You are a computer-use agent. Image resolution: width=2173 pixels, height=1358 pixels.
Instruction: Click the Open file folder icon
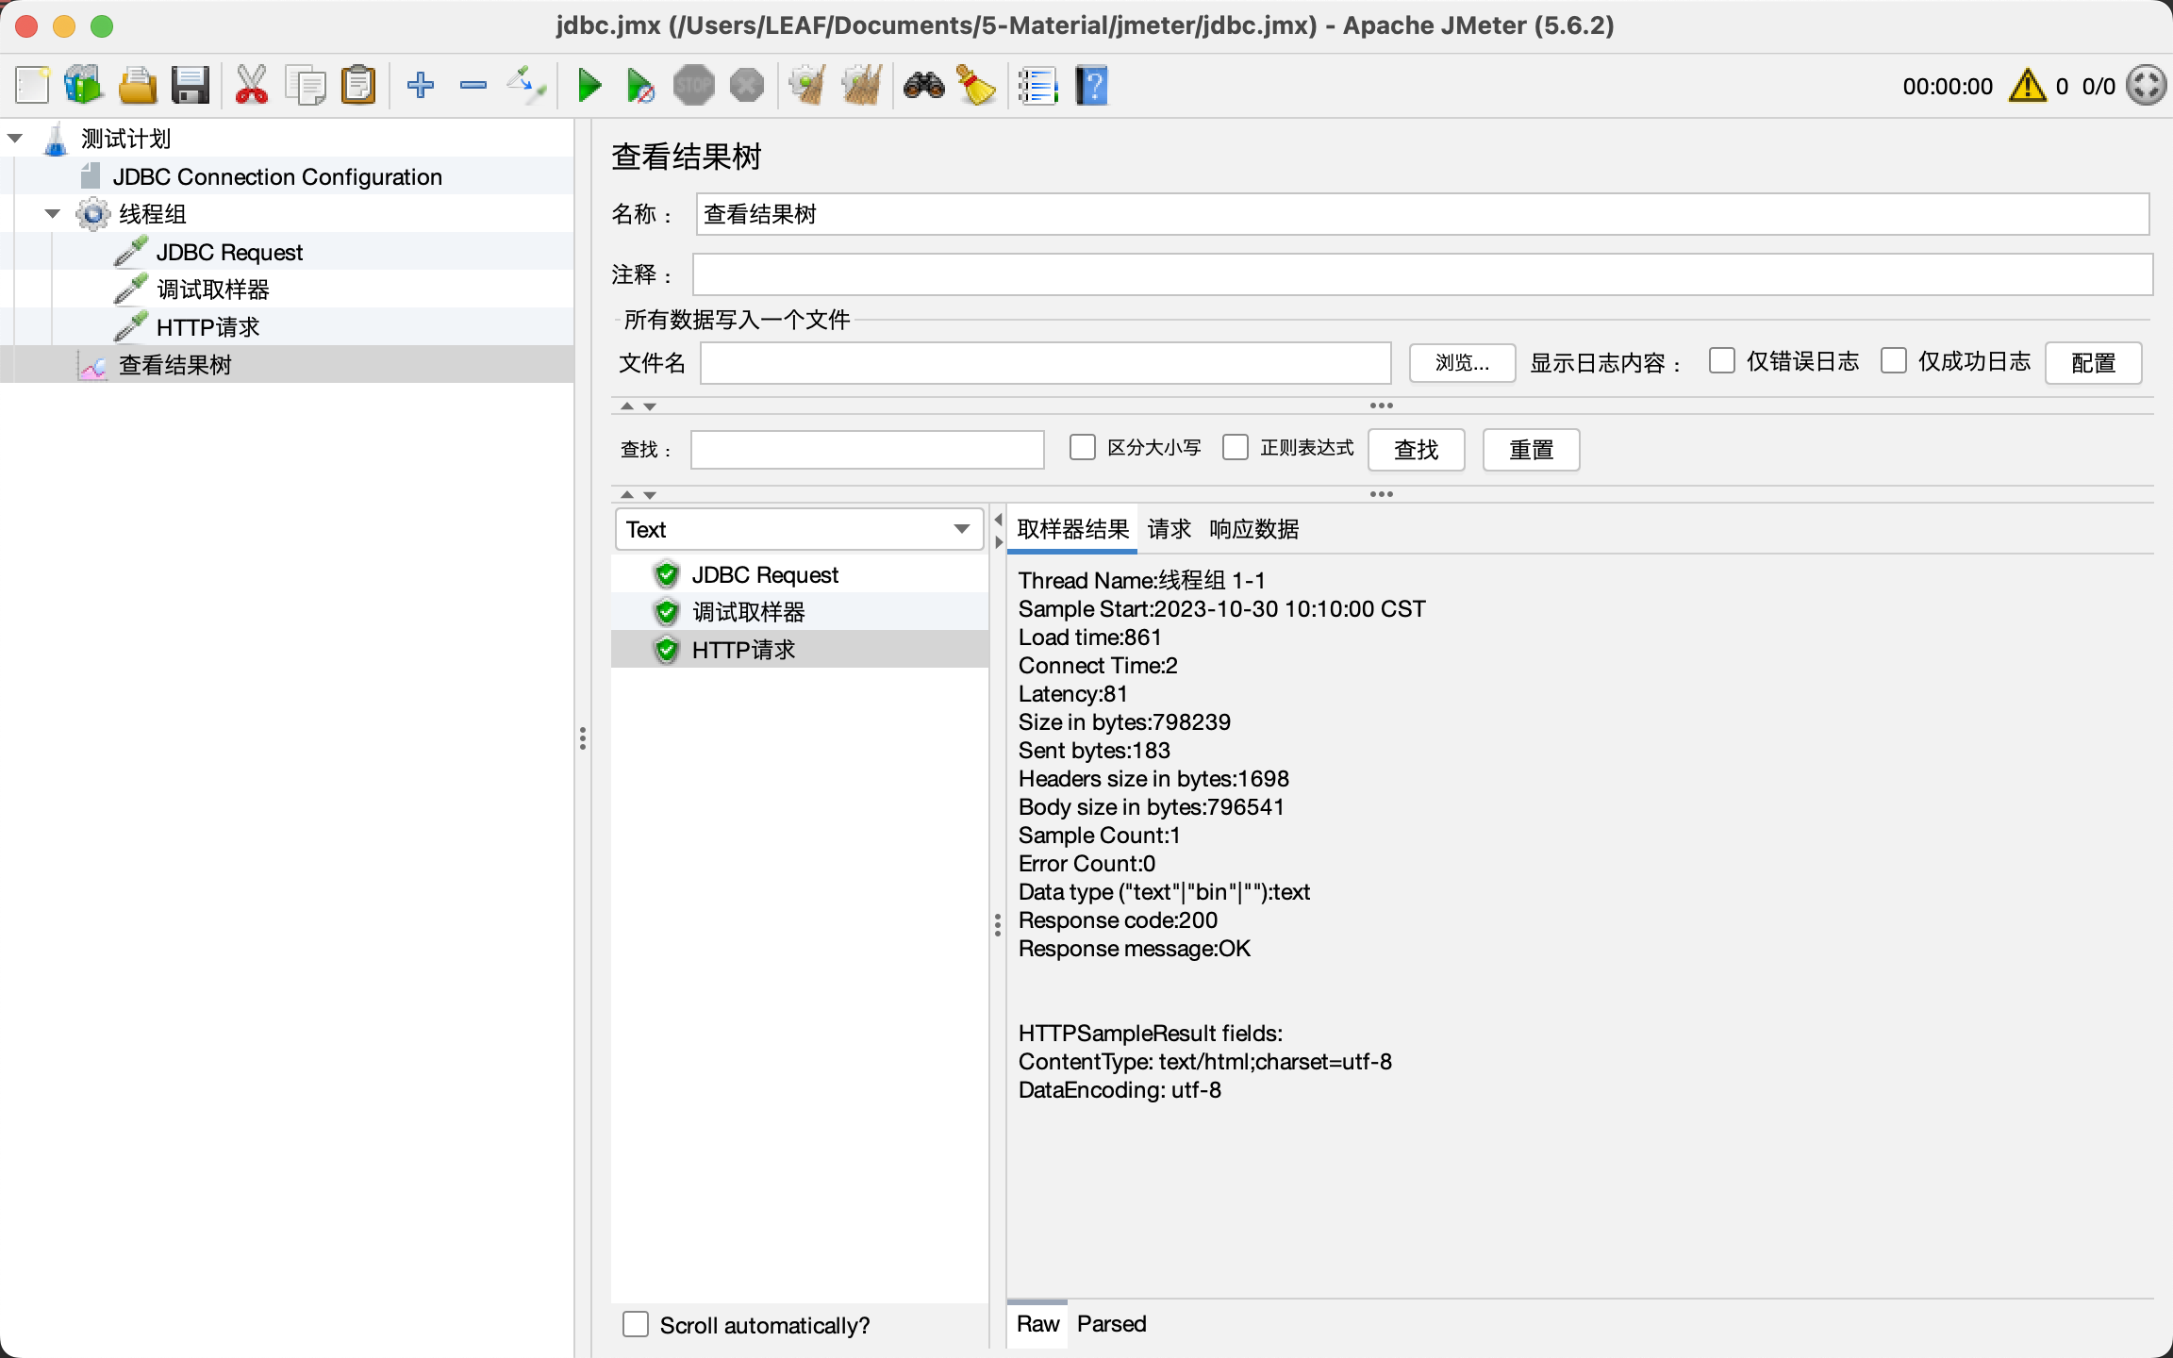pos(138,86)
